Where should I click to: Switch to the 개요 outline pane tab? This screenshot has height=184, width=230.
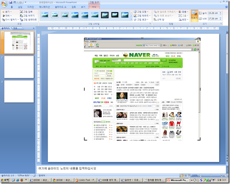15,28
